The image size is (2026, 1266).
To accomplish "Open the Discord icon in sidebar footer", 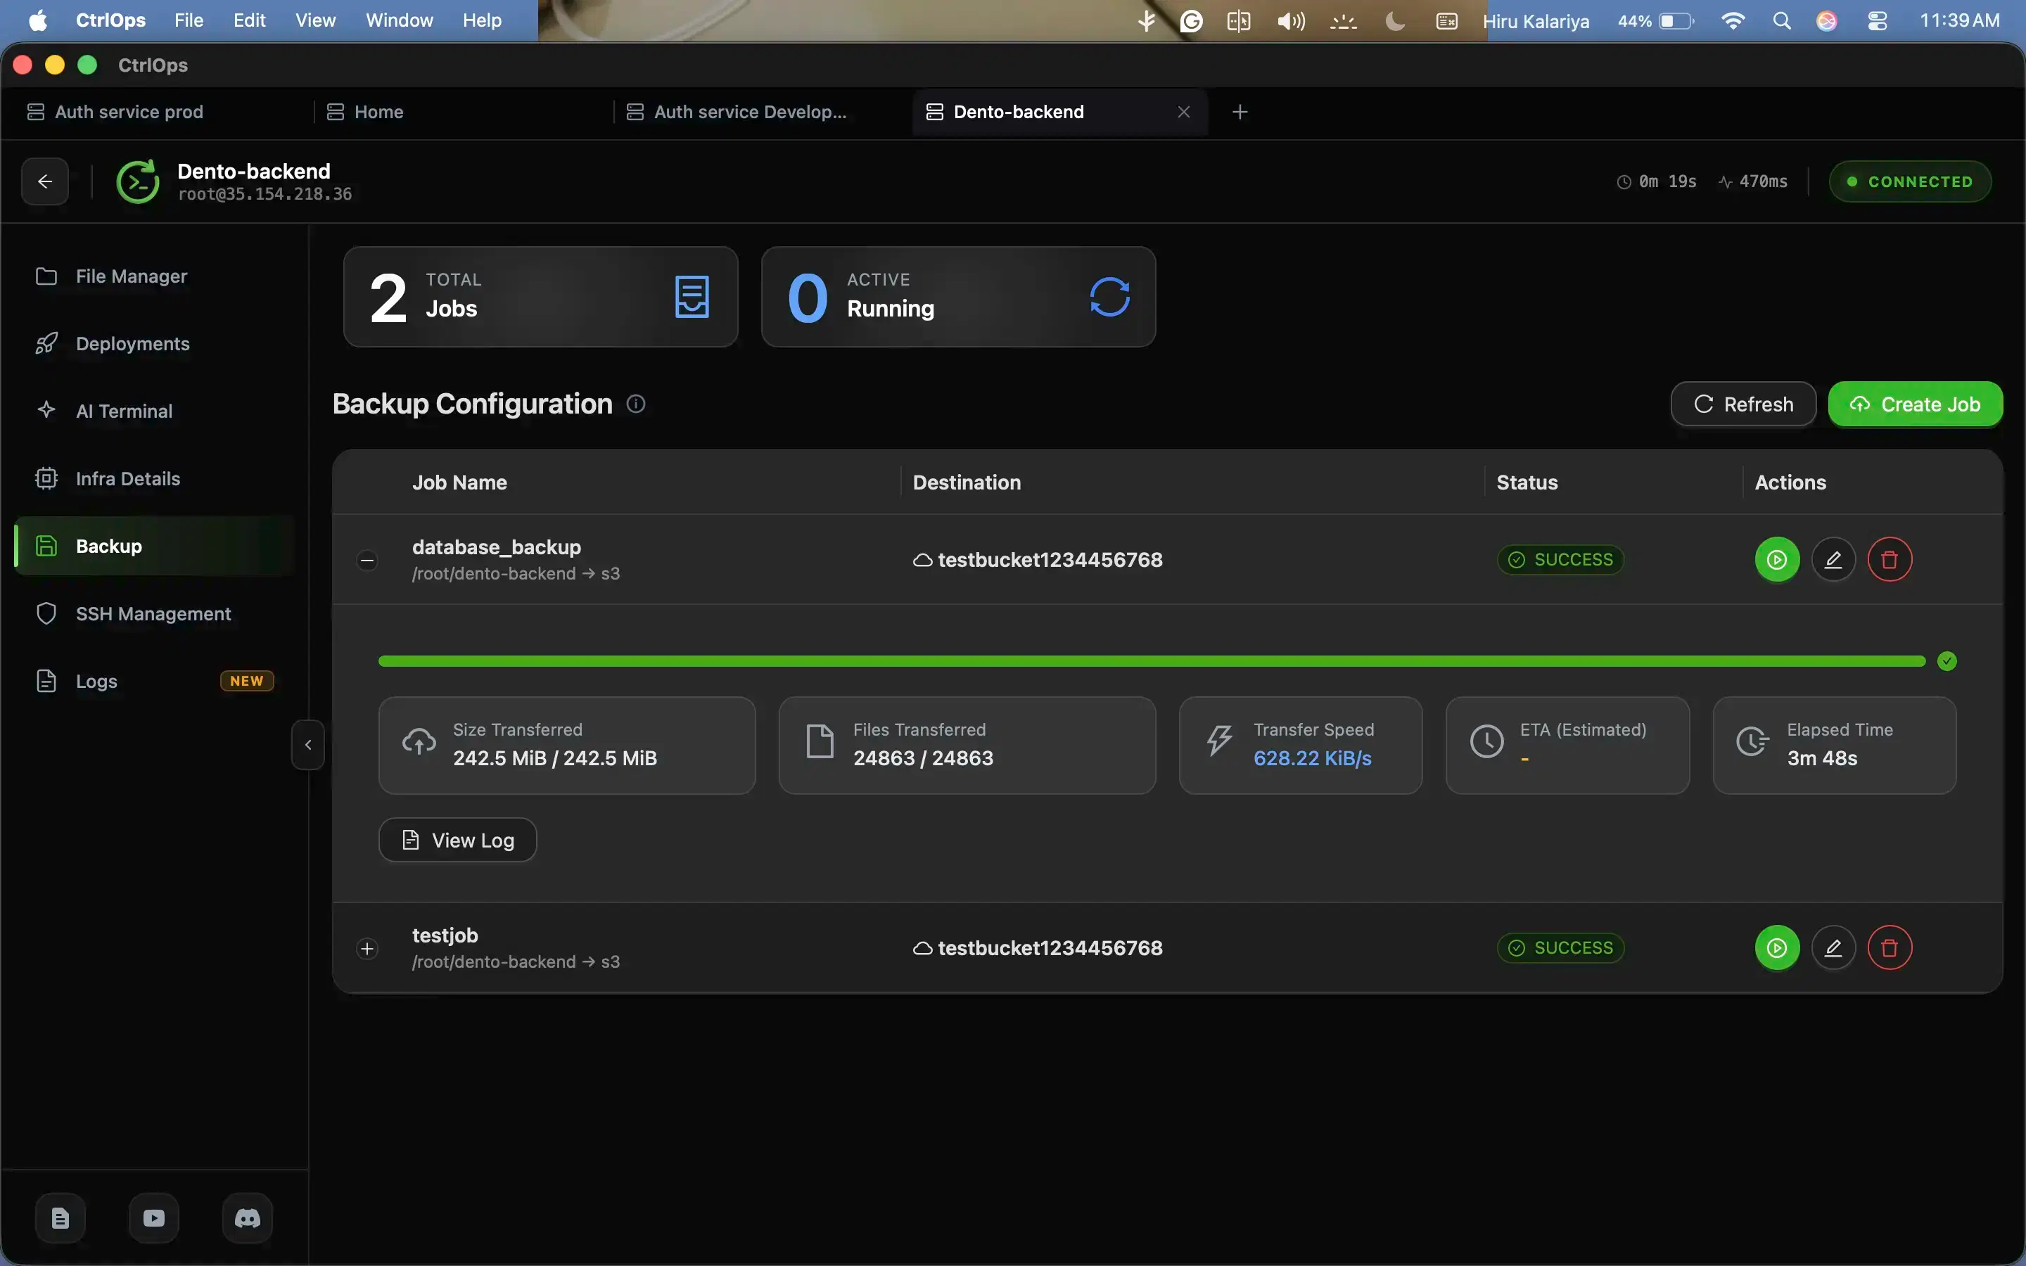I will pos(247,1218).
